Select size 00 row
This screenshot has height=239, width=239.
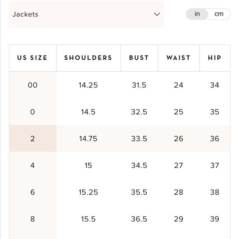tap(119, 85)
